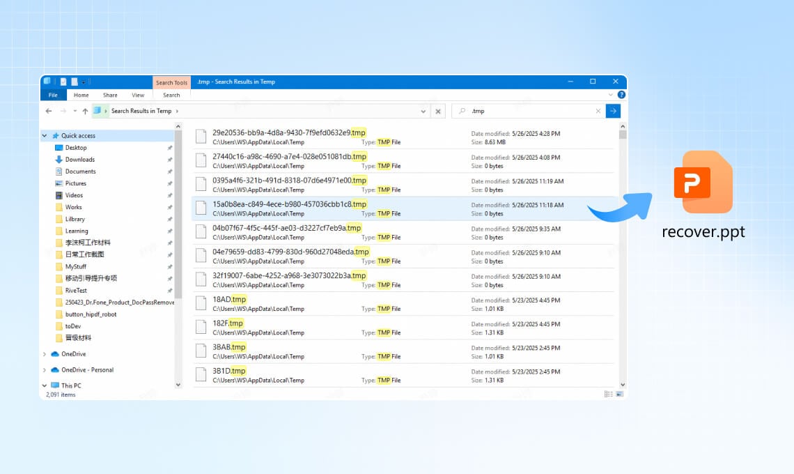The width and height of the screenshot is (794, 474).
Task: Select file 29e20536-bb9a-4d8a-9430-7f9efd0632e9.tmp
Action: (403, 137)
